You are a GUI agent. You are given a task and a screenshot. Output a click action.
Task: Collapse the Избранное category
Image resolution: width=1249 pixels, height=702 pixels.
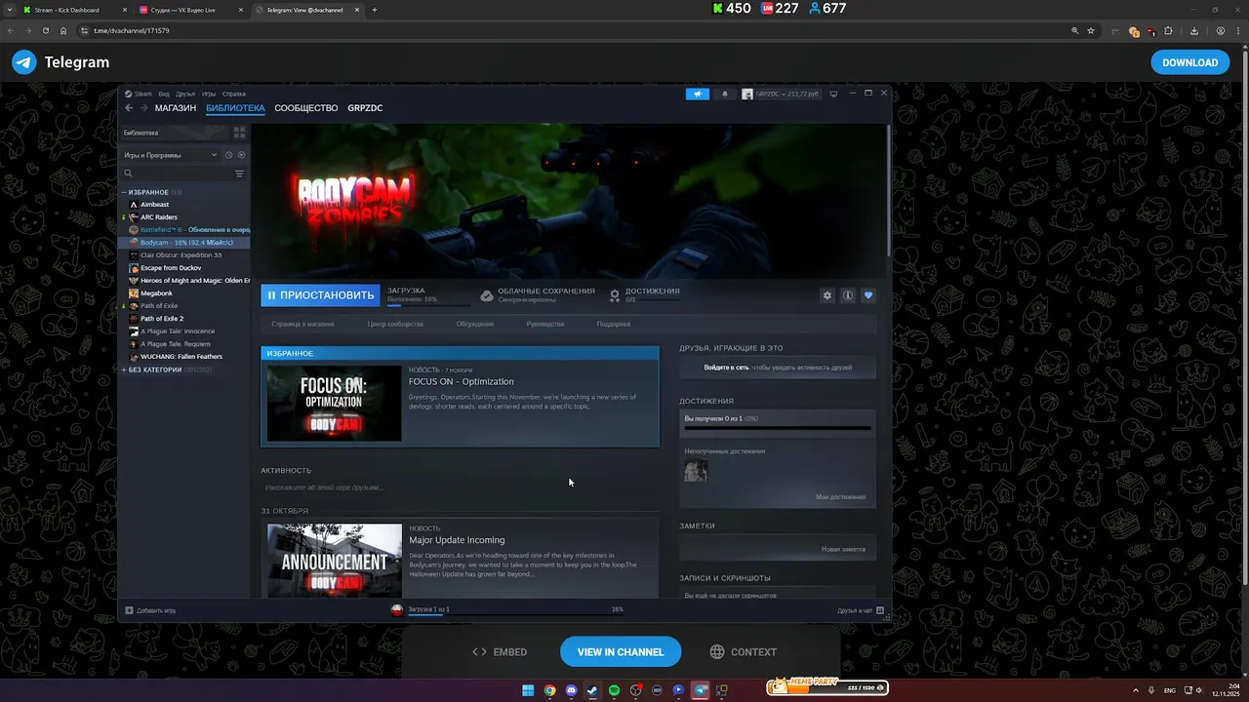coord(124,192)
